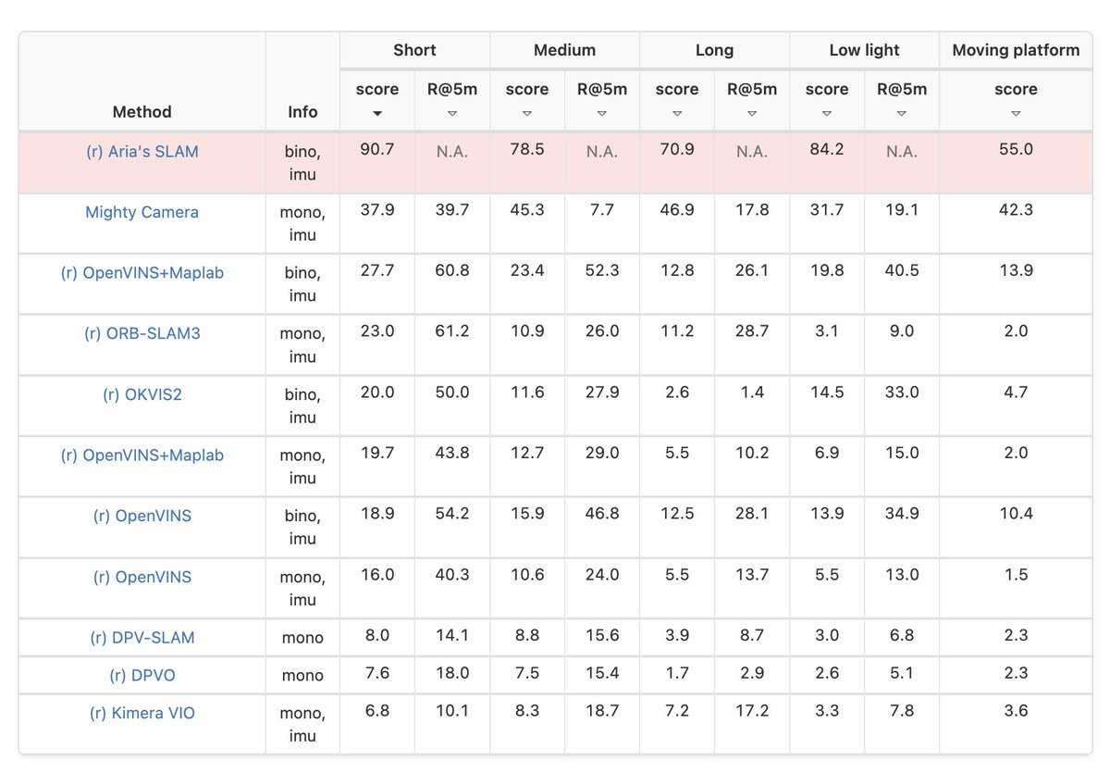Sort by Low light R@5m arrow
Viewport: 1110px width, 773px height.
(x=902, y=114)
